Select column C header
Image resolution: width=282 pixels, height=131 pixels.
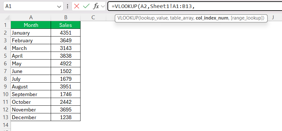[93, 17]
